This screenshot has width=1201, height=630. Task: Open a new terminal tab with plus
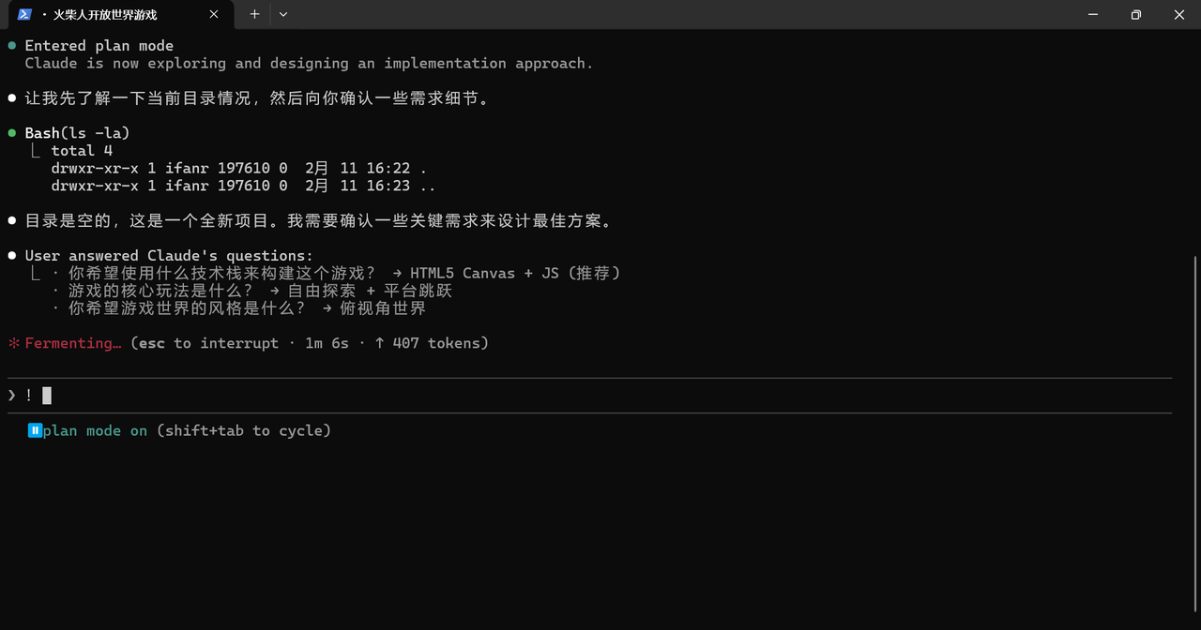(x=254, y=15)
